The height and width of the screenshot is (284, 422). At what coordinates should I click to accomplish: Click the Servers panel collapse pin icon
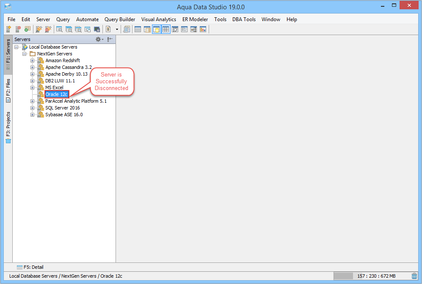tap(110, 39)
